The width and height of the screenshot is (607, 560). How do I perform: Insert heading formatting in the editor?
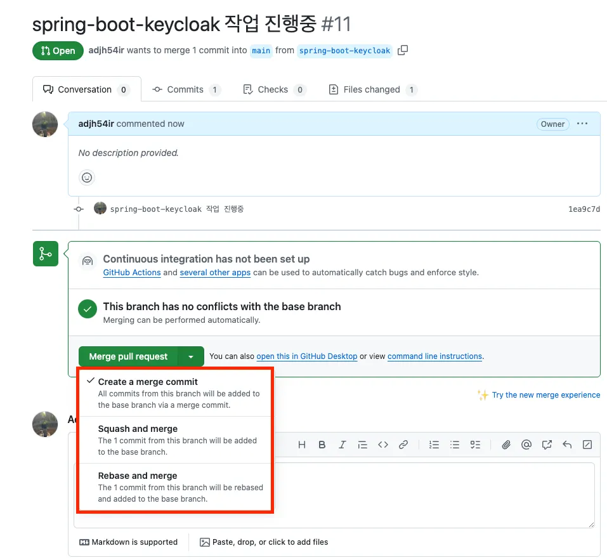302,445
